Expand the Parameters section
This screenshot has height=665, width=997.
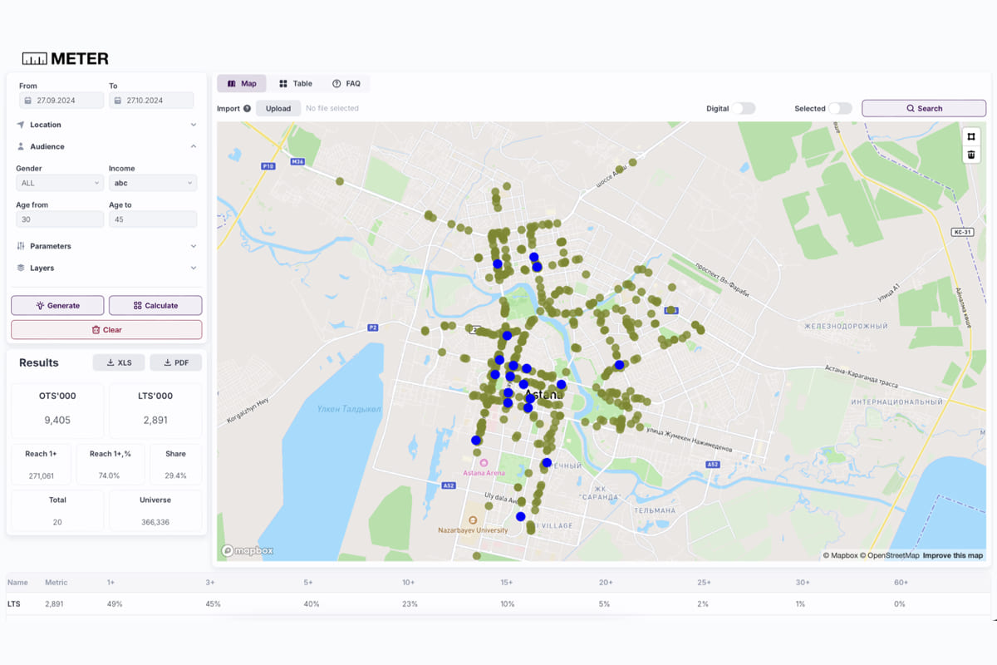pyautogui.click(x=106, y=246)
